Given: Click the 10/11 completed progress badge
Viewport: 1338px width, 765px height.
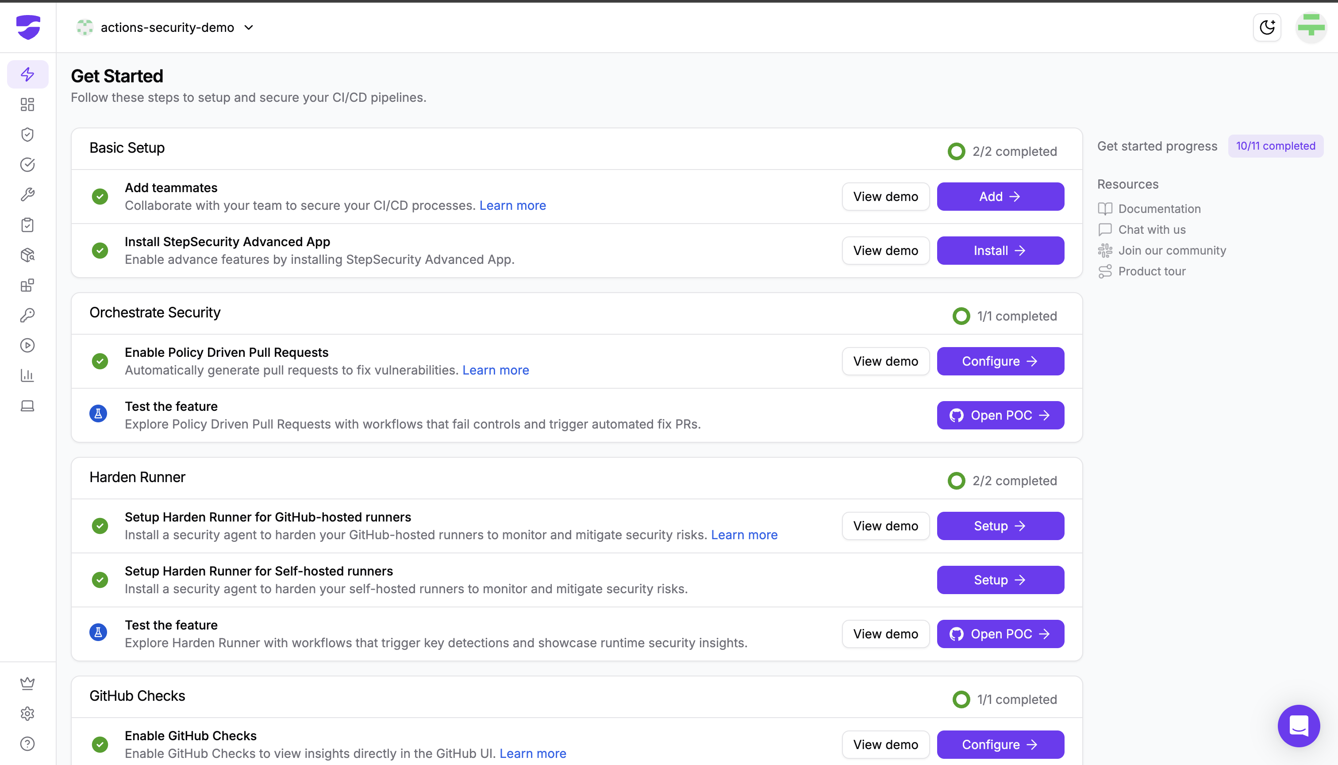Looking at the screenshot, I should [1275, 146].
